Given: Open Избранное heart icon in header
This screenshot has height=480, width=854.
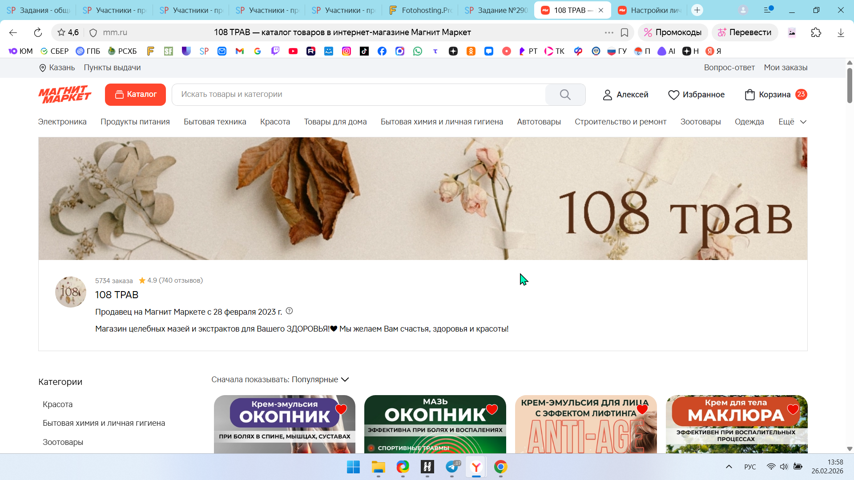Looking at the screenshot, I should (x=673, y=95).
